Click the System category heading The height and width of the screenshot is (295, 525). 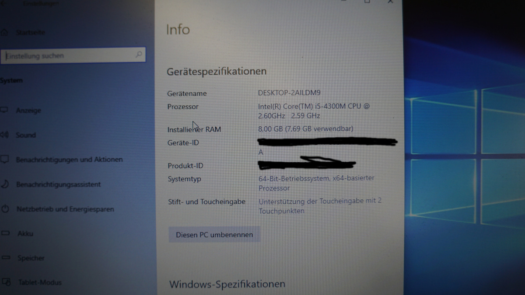pyautogui.click(x=11, y=80)
